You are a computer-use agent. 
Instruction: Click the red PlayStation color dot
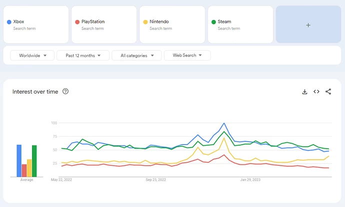click(x=77, y=22)
